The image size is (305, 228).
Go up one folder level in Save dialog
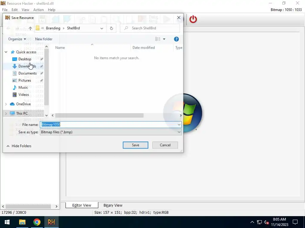(x=30, y=28)
